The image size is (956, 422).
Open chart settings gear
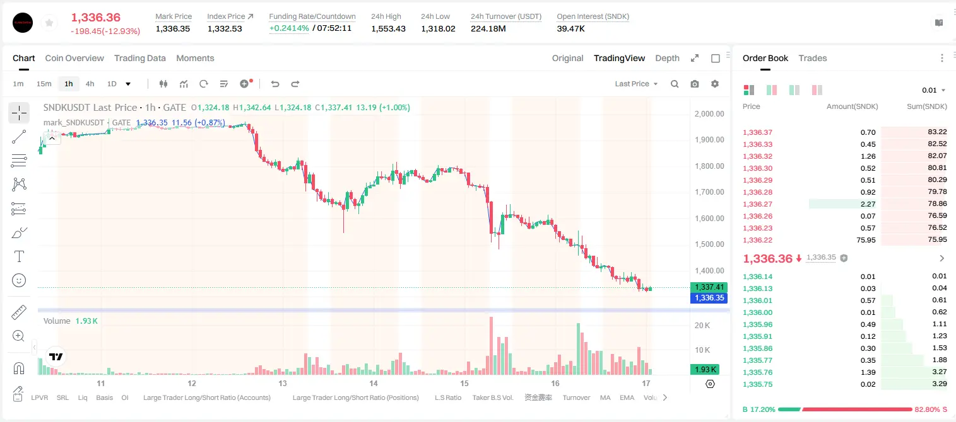click(715, 84)
